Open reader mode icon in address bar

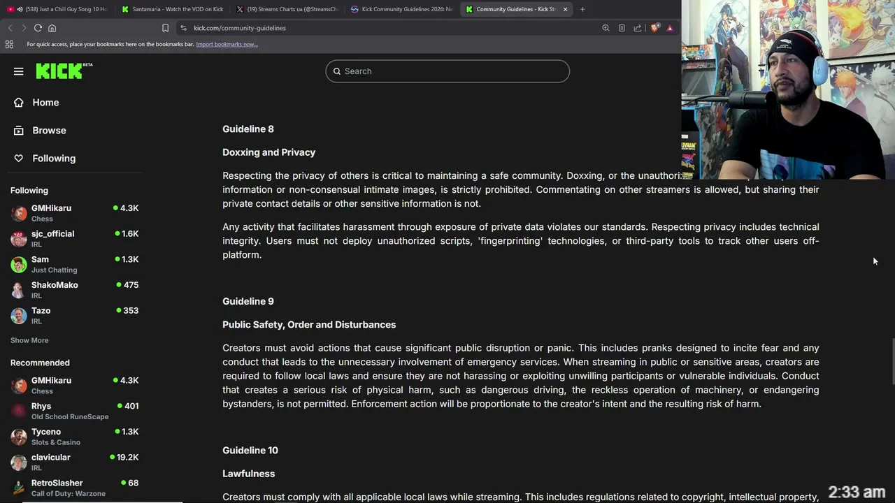click(622, 28)
